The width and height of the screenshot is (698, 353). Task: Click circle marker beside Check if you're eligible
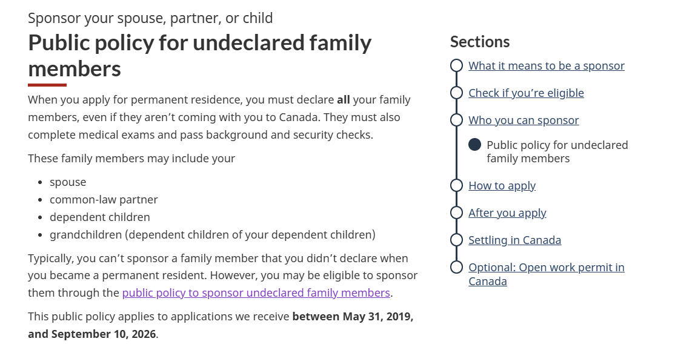point(456,93)
